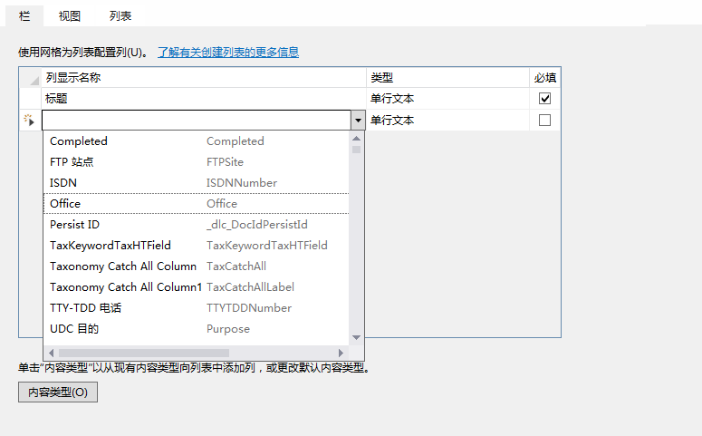Click the 单行文本 type cell of 标题 row

click(x=447, y=99)
